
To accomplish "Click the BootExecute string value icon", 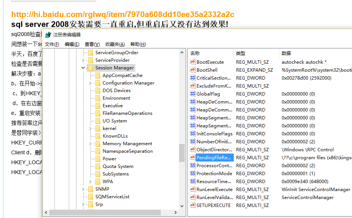I will coord(193,62).
